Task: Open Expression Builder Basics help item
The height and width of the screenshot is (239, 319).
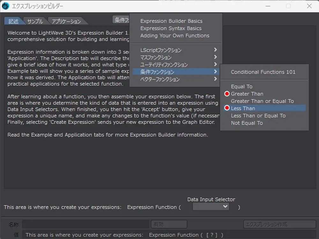Action: click(171, 21)
